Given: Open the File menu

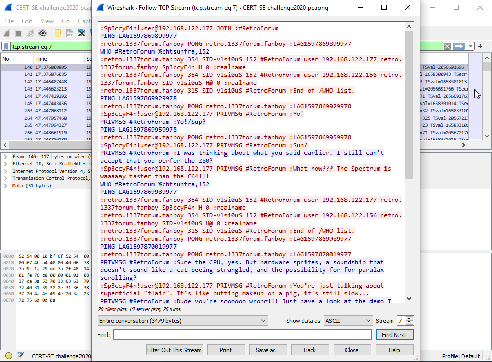Looking at the screenshot, I should 9,21.
